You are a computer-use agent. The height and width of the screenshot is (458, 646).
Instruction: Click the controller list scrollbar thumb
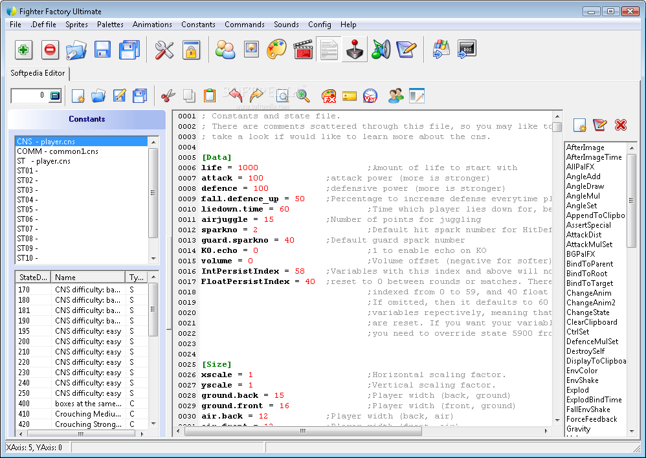(631, 201)
